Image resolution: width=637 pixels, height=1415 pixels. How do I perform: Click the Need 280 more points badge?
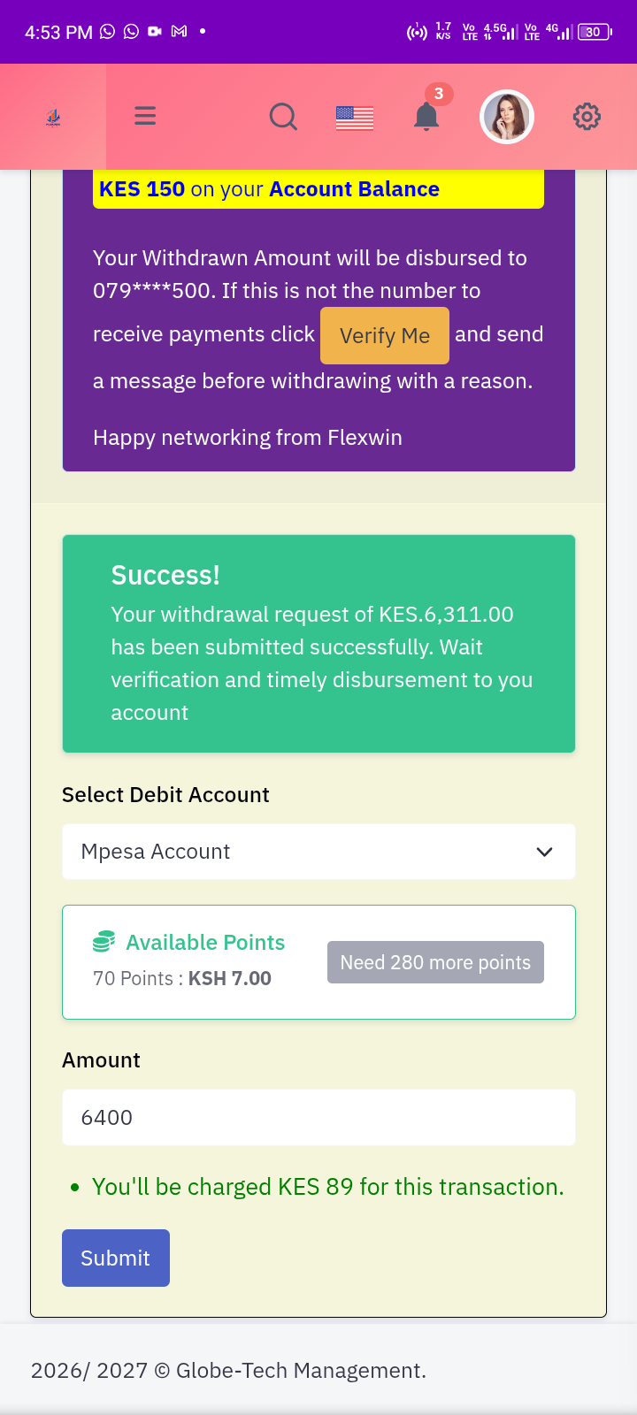pyautogui.click(x=435, y=962)
